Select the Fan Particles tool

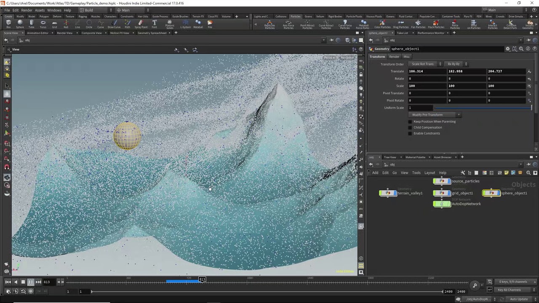tap(418, 24)
